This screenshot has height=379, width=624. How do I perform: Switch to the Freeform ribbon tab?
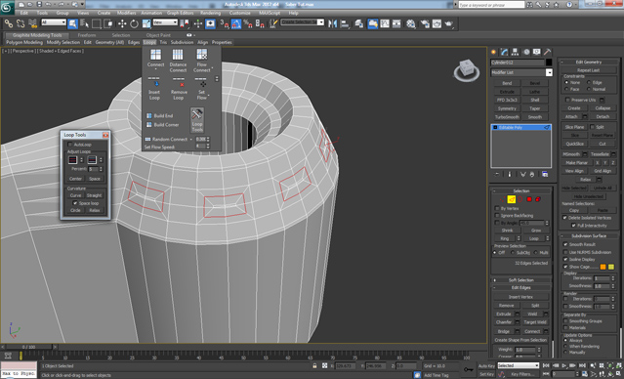pyautogui.click(x=87, y=35)
